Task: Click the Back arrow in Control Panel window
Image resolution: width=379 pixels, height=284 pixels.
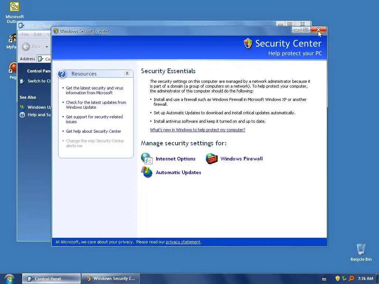Action: (x=26, y=47)
